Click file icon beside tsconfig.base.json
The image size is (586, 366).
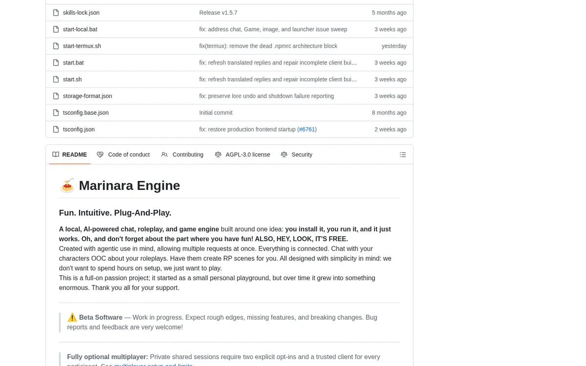click(56, 113)
